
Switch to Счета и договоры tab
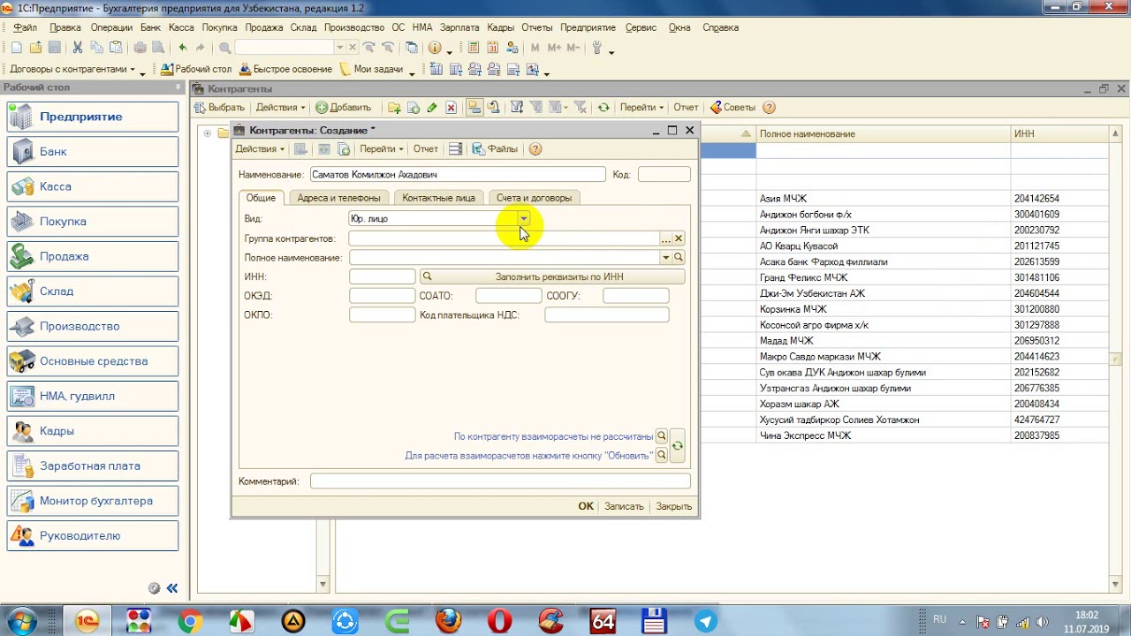(534, 198)
